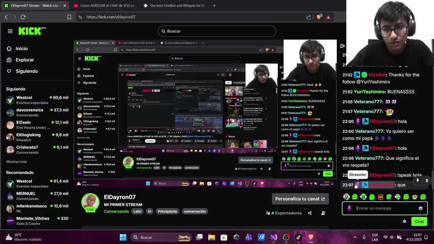Image resolution: width=434 pixels, height=244 pixels.
Task: Click the purple microphone badge in 'que' message
Action: (x=357, y=185)
